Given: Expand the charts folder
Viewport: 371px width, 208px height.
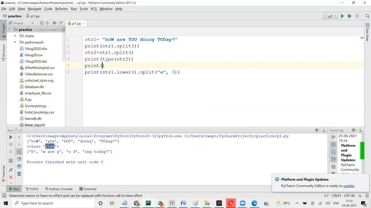Looking at the screenshot, I should [x=15, y=36].
